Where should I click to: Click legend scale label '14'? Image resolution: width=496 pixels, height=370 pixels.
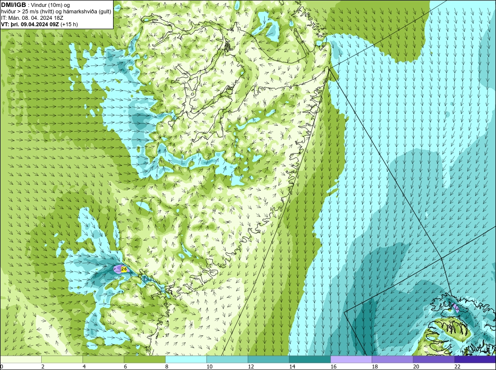tap(292, 367)
